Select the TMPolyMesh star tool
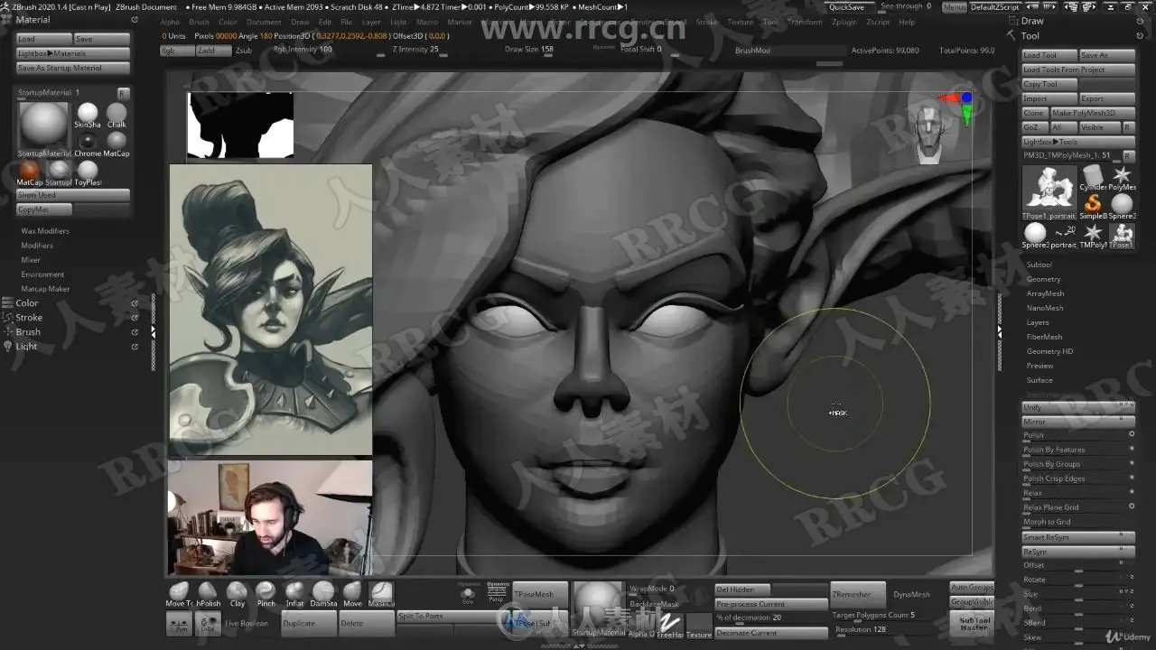The height and width of the screenshot is (650, 1156). click(x=1093, y=235)
